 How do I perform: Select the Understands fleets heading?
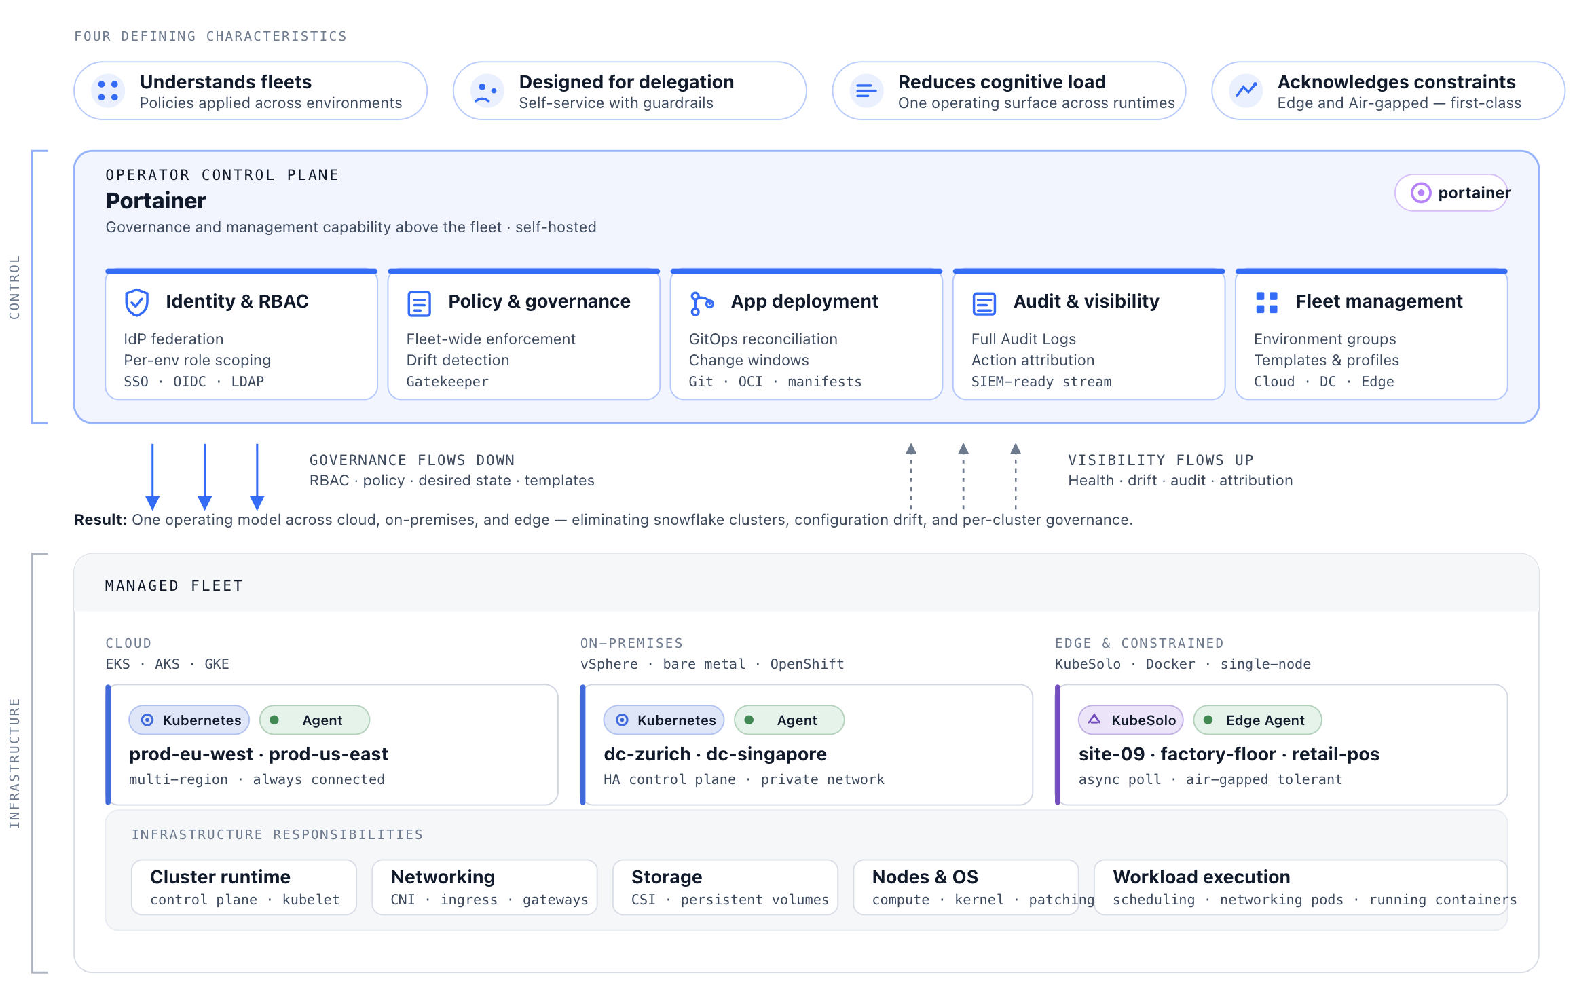(x=225, y=82)
